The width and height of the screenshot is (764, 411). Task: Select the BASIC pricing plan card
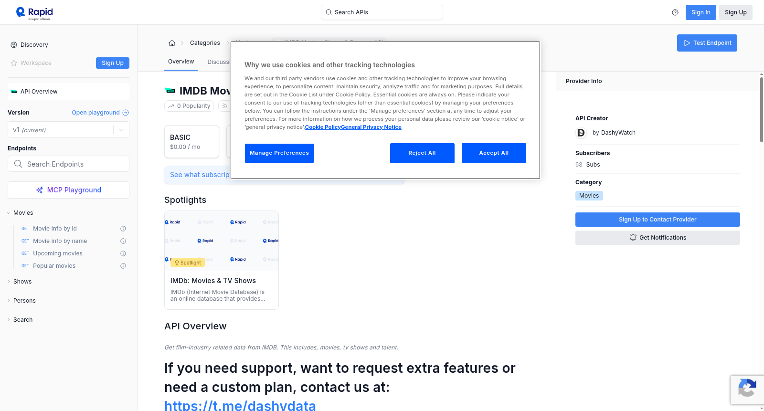point(191,142)
